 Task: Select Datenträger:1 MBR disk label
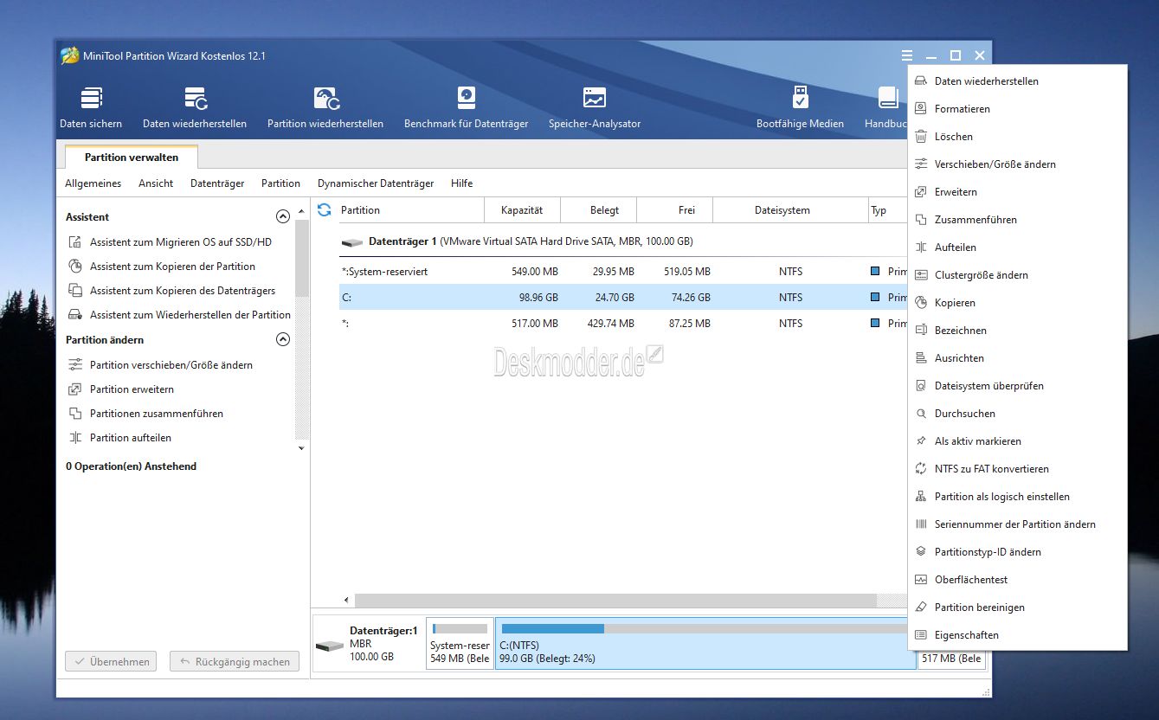pos(369,644)
